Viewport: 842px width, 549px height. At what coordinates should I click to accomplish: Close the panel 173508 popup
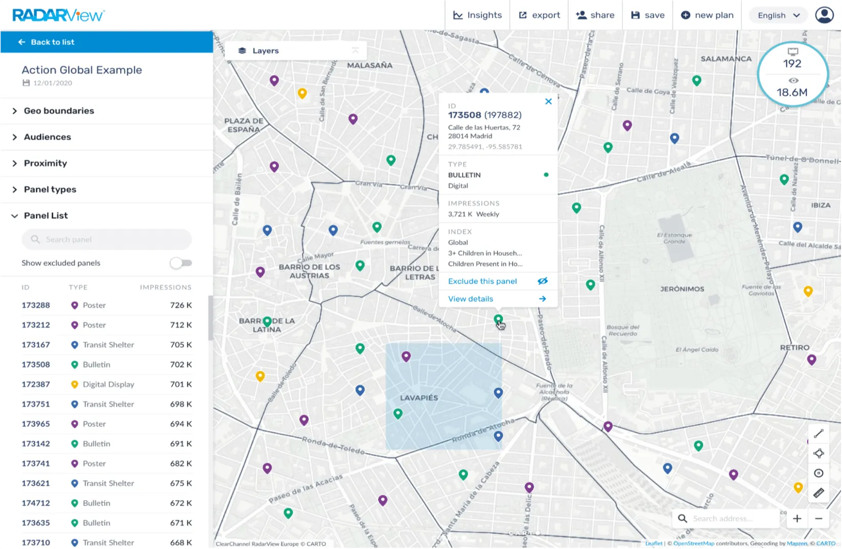[548, 102]
